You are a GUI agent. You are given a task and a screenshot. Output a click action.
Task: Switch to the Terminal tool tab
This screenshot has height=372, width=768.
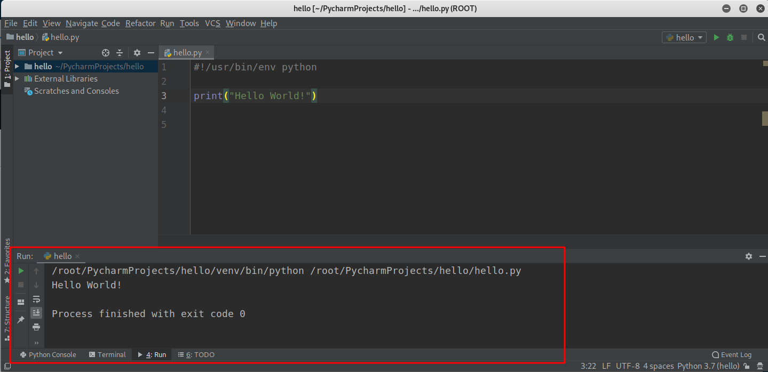coord(107,354)
